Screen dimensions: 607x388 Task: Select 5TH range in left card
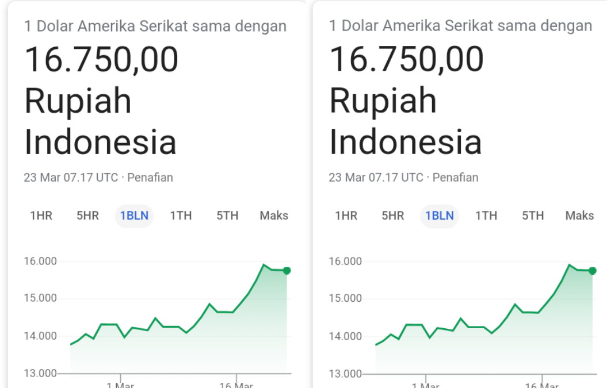227,216
